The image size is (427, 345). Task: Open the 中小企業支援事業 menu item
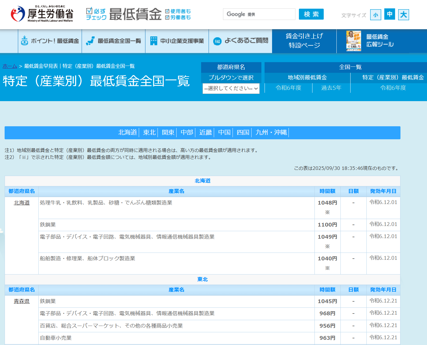(177, 41)
